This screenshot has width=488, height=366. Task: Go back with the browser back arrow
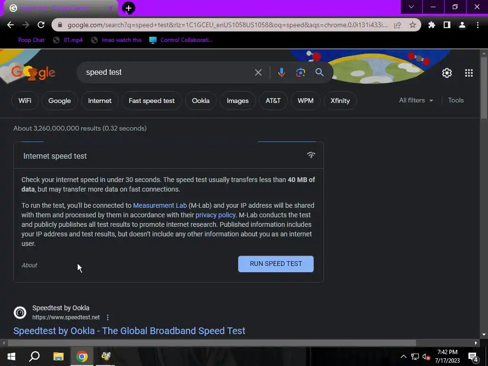point(10,25)
